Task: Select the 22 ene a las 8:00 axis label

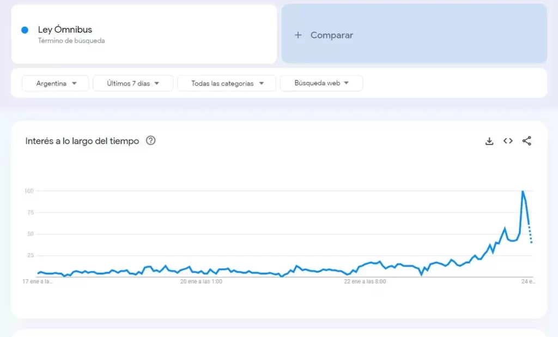Action: tap(365, 282)
